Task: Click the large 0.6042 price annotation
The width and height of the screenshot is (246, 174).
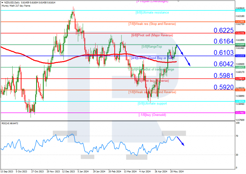Action: click(224, 64)
